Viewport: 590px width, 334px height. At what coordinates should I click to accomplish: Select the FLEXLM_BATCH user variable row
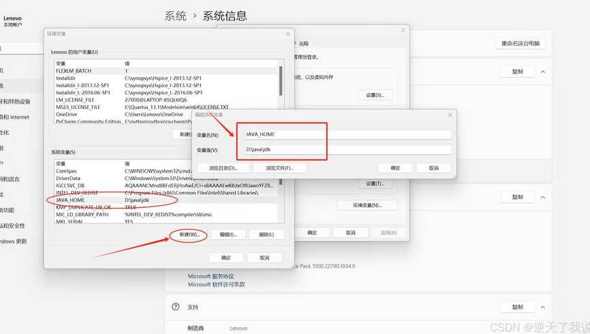tap(167, 71)
